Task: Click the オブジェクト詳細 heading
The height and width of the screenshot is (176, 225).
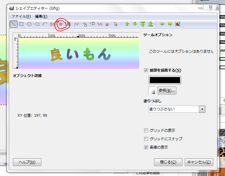Action: pyautogui.click(x=27, y=76)
